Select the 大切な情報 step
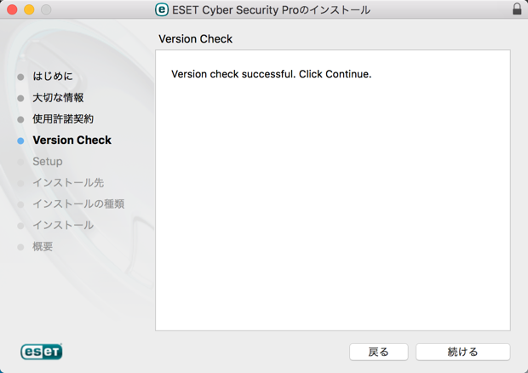528x373 pixels. coord(58,98)
